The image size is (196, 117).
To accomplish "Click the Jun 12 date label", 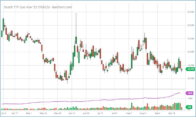I will coord(72,113).
